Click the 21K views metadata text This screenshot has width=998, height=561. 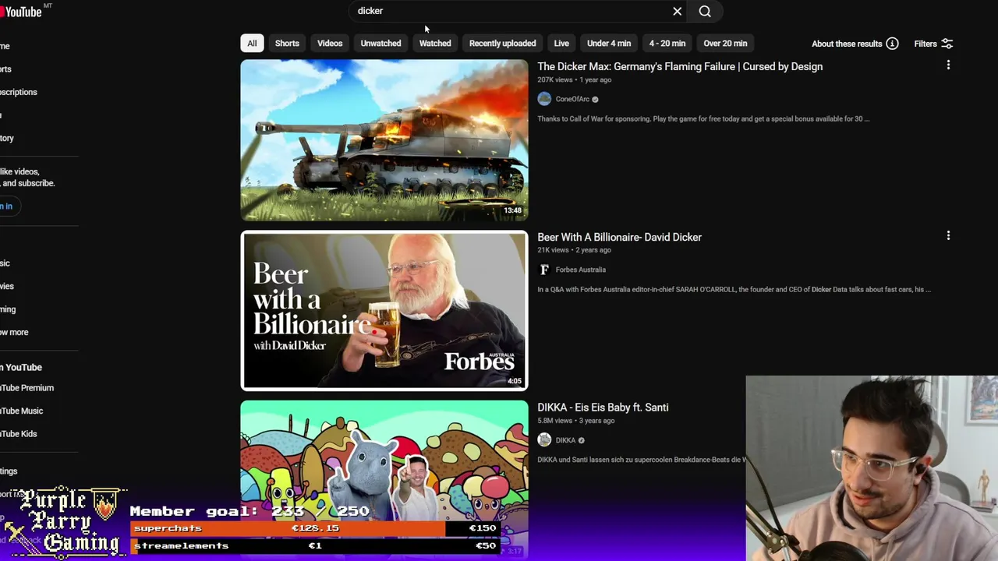tap(553, 250)
